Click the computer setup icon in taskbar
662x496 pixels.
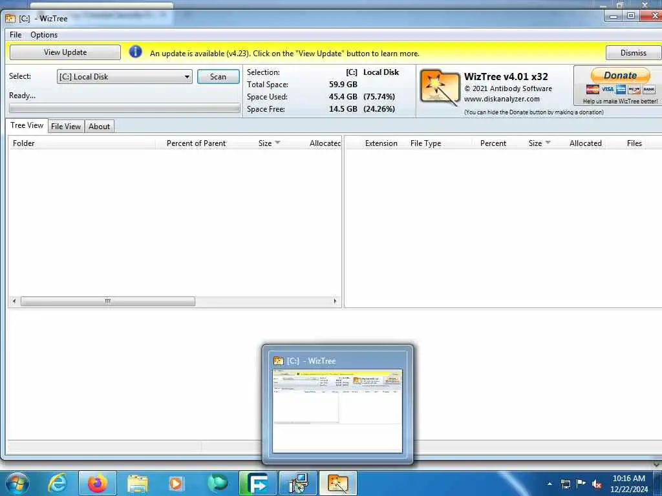click(298, 483)
